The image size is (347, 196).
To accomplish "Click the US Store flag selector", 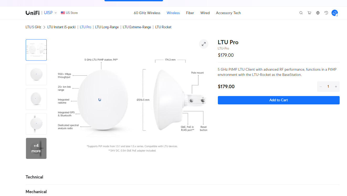I will 69,13.
